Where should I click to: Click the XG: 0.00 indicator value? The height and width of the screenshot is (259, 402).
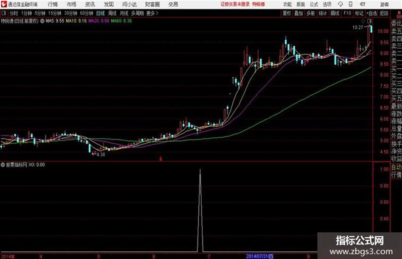pos(37,165)
